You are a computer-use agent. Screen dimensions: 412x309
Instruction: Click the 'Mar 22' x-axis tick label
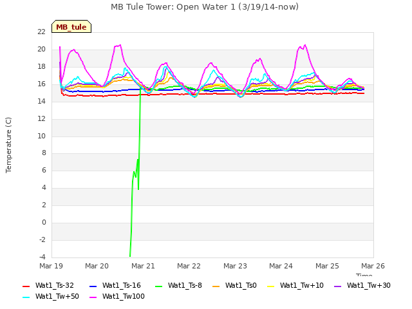pyautogui.click(x=189, y=266)
